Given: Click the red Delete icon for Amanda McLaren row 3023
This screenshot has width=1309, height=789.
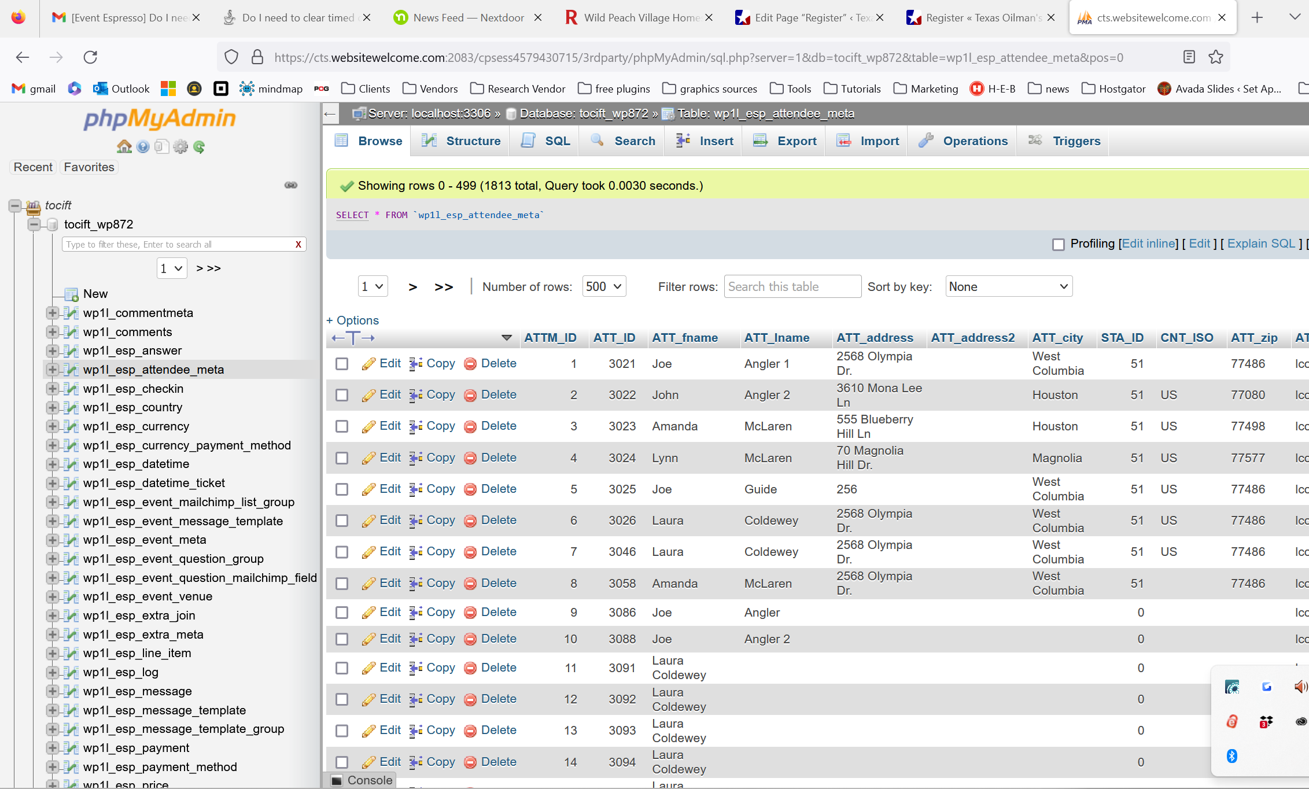Looking at the screenshot, I should coord(470,426).
